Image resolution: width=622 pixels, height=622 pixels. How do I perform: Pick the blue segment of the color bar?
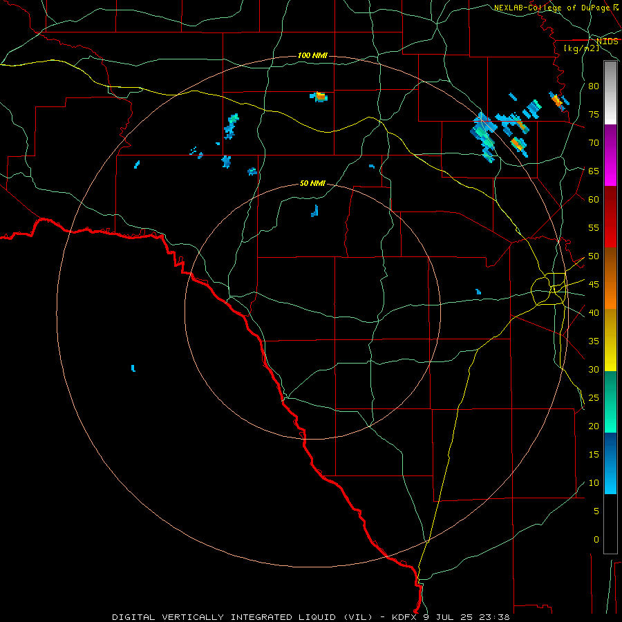point(610,463)
